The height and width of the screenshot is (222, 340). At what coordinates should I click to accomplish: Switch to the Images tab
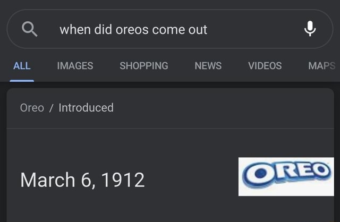click(75, 66)
